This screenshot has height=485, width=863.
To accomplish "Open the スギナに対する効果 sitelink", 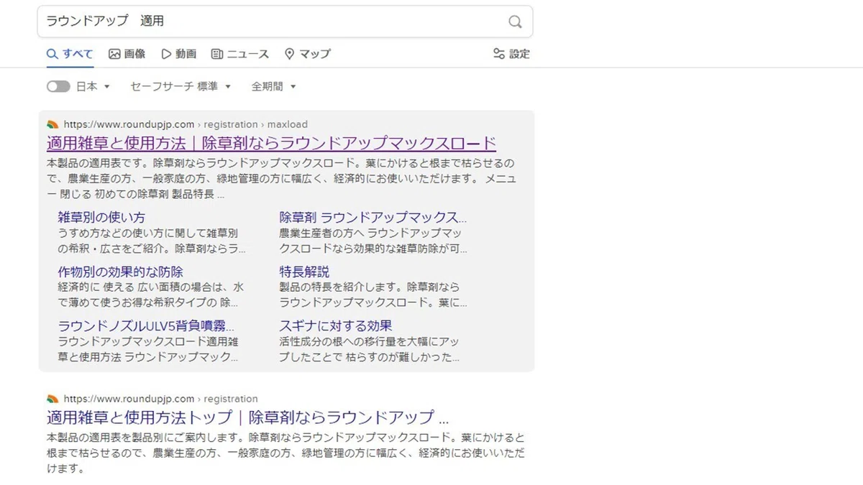I will click(336, 325).
